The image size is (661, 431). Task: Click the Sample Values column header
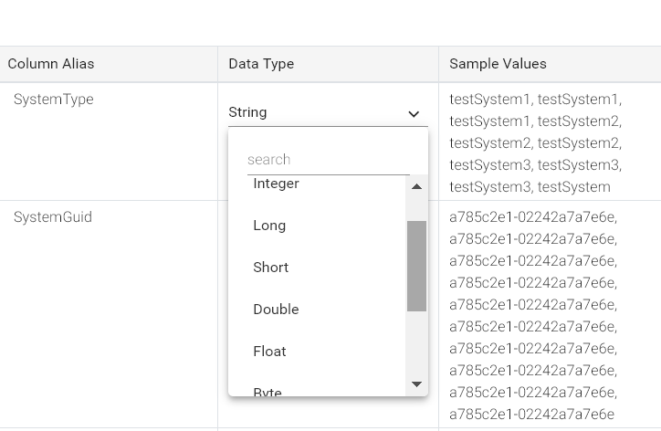(x=498, y=64)
